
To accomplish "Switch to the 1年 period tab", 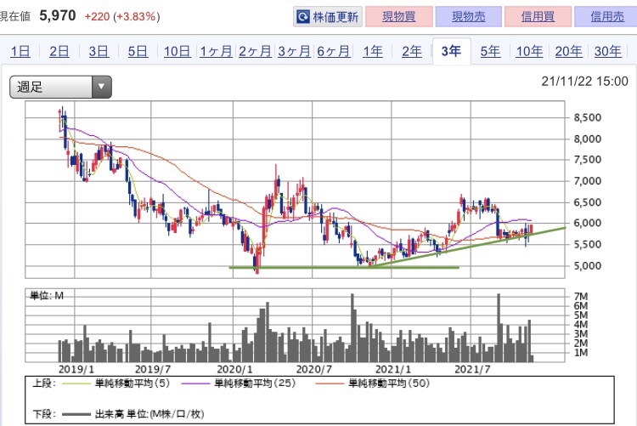I will (373, 51).
